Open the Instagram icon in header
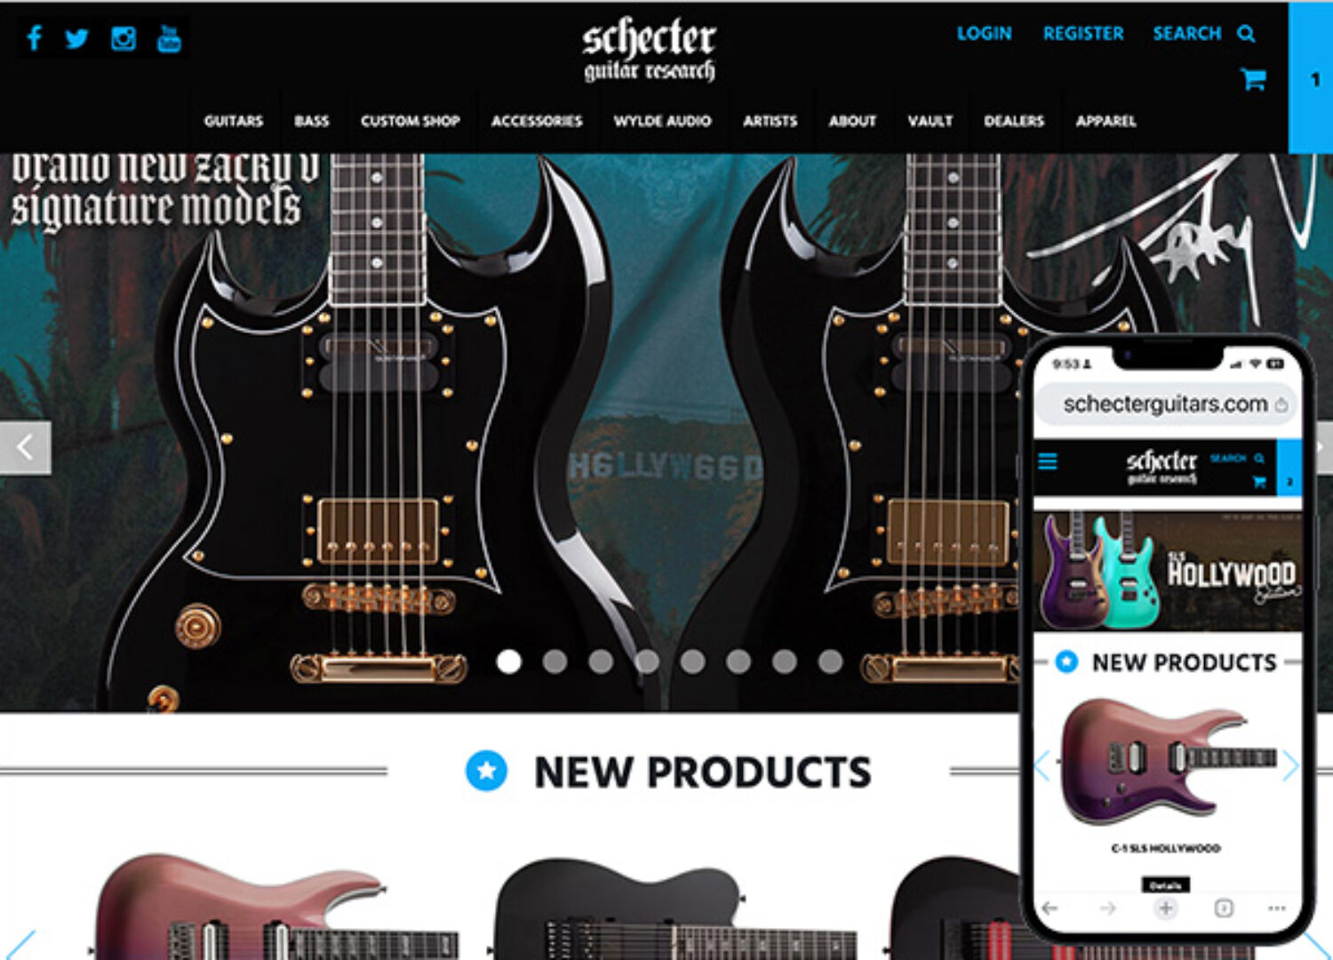Viewport: 1333px width, 960px height. tap(124, 38)
